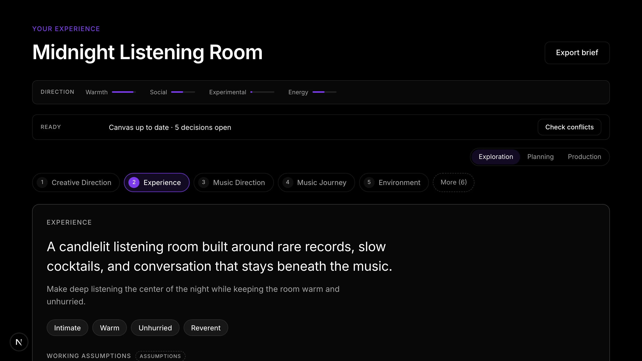The width and height of the screenshot is (642, 361).
Task: Adjust the Experimental direction slider
Action: [x=262, y=92]
